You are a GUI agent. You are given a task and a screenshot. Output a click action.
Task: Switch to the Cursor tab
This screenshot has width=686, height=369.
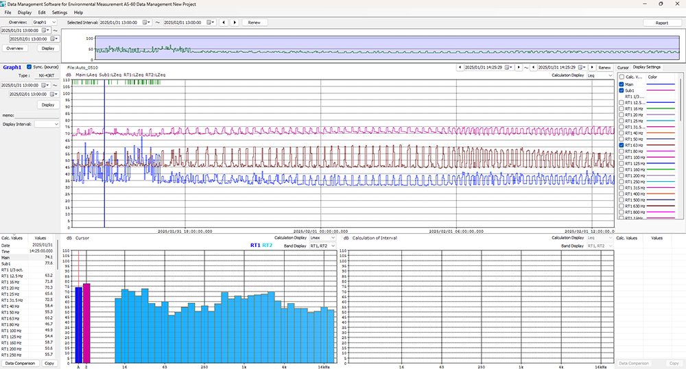tap(623, 67)
